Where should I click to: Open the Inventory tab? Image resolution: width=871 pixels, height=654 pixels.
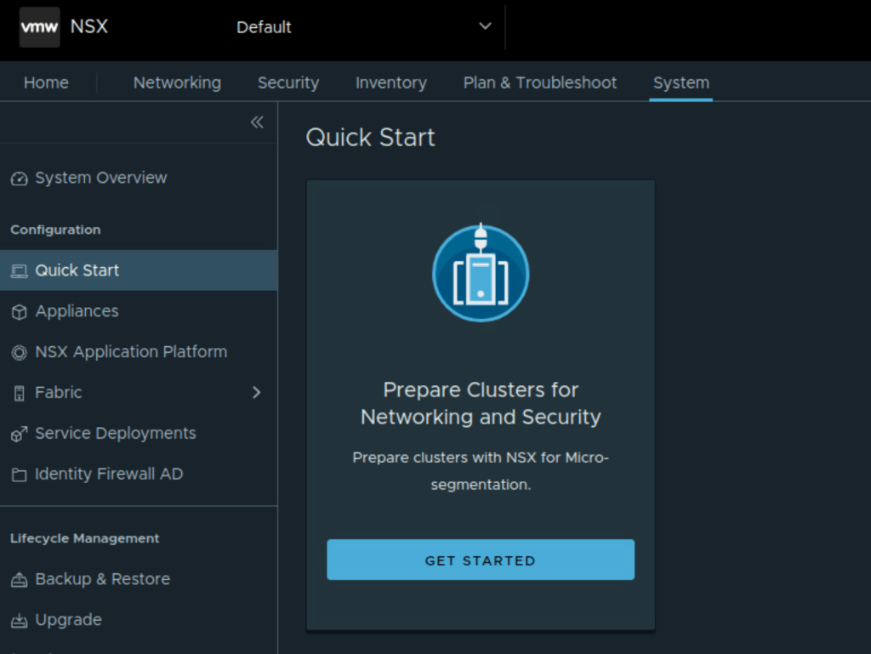point(391,82)
